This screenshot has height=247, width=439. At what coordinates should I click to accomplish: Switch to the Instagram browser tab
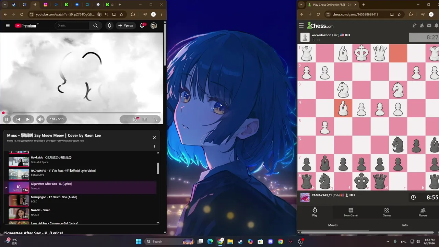pos(45,5)
